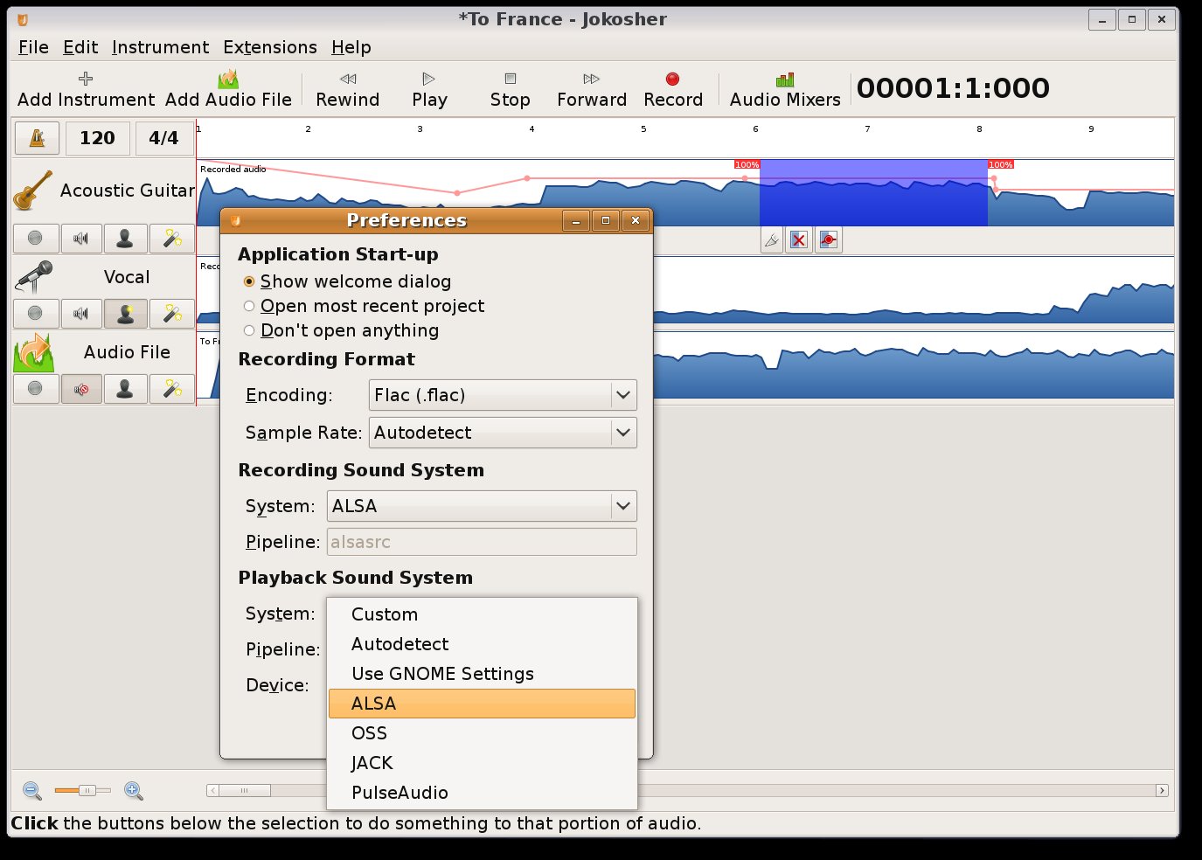This screenshot has height=860, width=1202.
Task: Open effects wand for Acoustic Guitar
Action: click(172, 238)
